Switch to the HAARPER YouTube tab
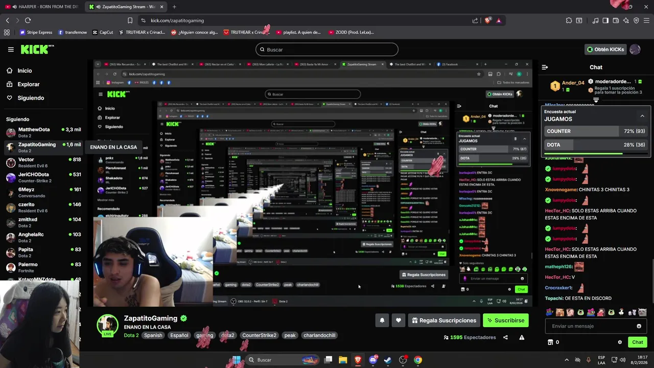Screen dimensions: 654x368 pos(42,7)
